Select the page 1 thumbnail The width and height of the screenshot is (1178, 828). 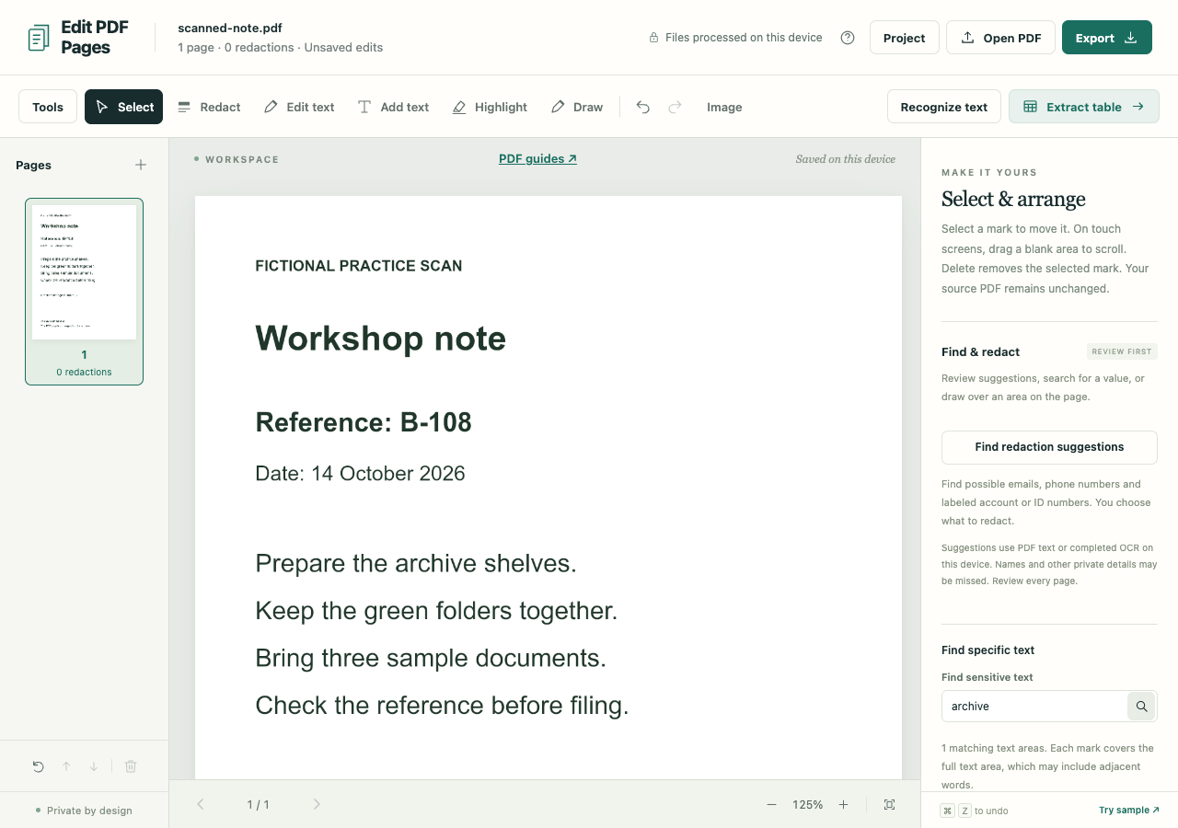tap(84, 291)
